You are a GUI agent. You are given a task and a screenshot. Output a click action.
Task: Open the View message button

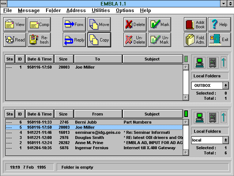click(x=15, y=25)
